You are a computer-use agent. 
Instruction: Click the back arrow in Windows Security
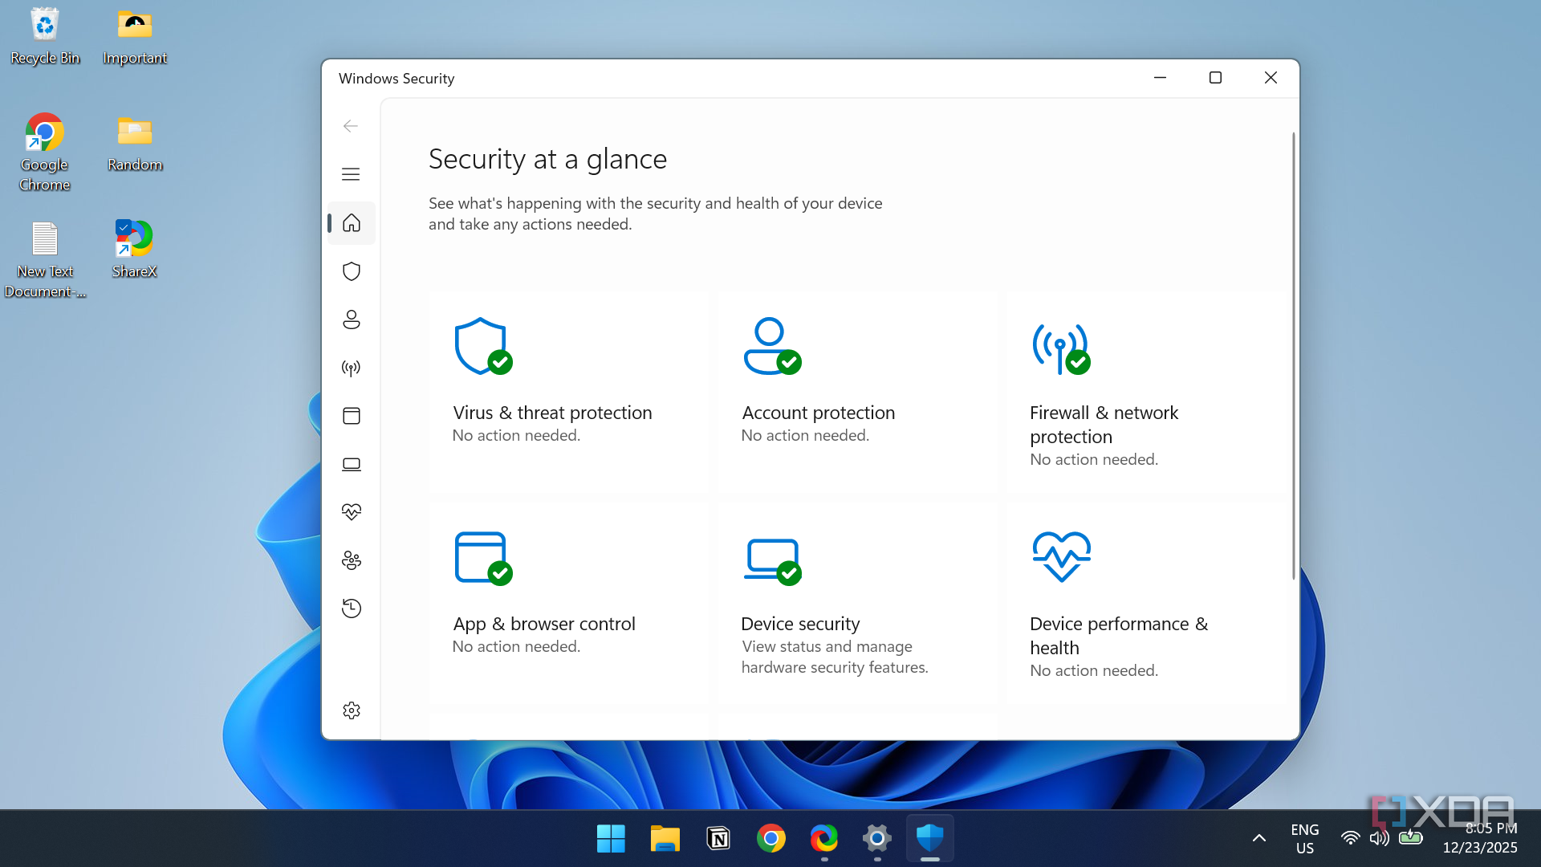351,126
